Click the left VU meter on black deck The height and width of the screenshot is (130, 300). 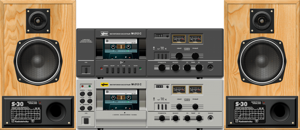click(179, 39)
